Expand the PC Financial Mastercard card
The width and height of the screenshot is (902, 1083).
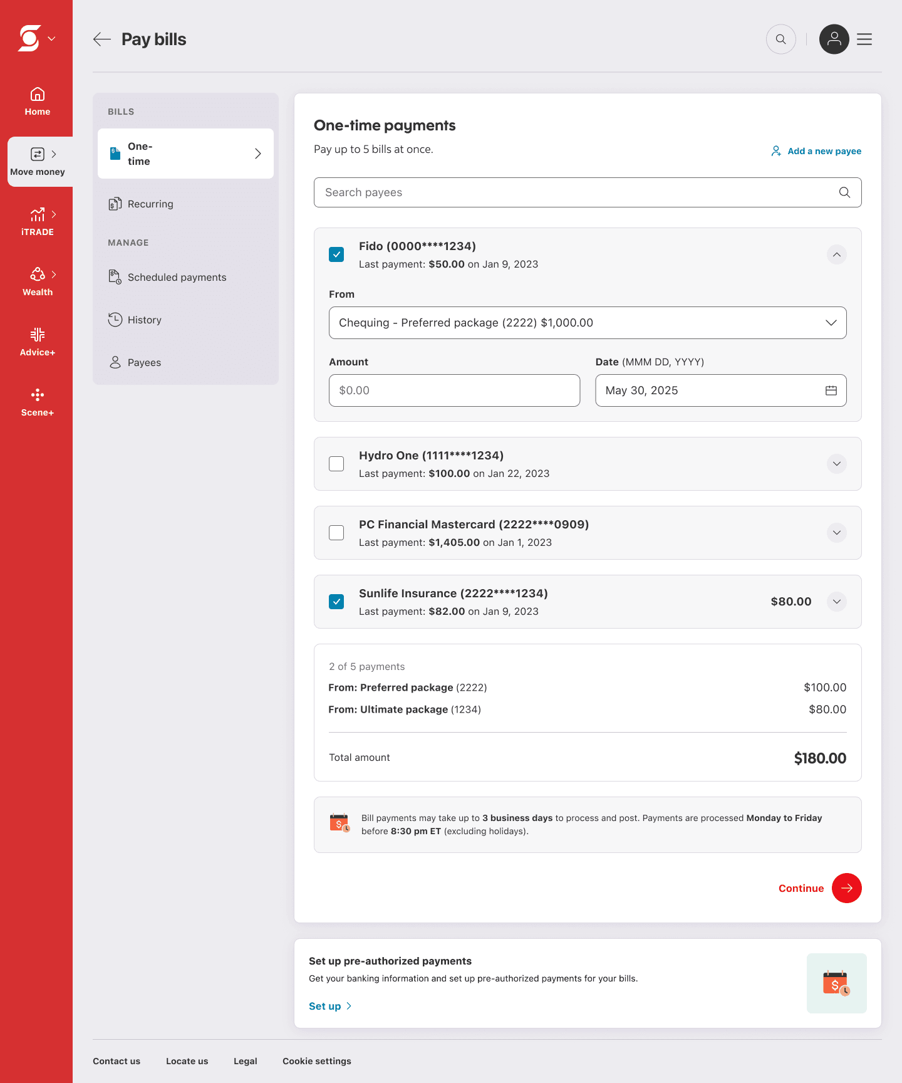pos(837,533)
